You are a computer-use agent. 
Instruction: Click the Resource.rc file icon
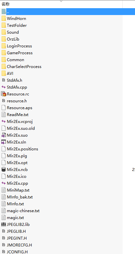(x=4, y=94)
